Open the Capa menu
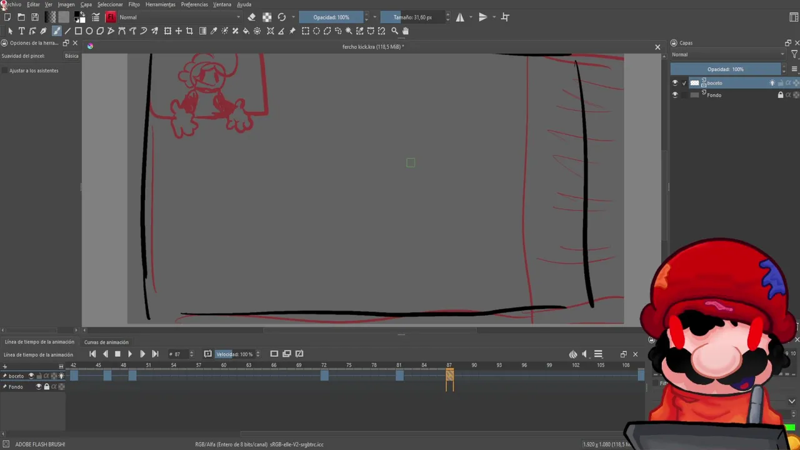The width and height of the screenshot is (800, 450). tap(86, 4)
